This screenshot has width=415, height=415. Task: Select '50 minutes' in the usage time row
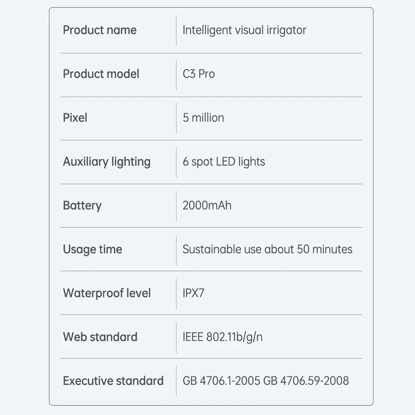click(324, 250)
